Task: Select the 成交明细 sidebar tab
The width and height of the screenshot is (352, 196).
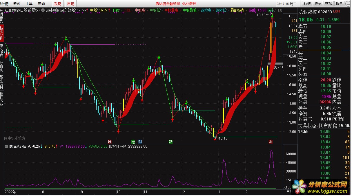Action: coord(2,51)
